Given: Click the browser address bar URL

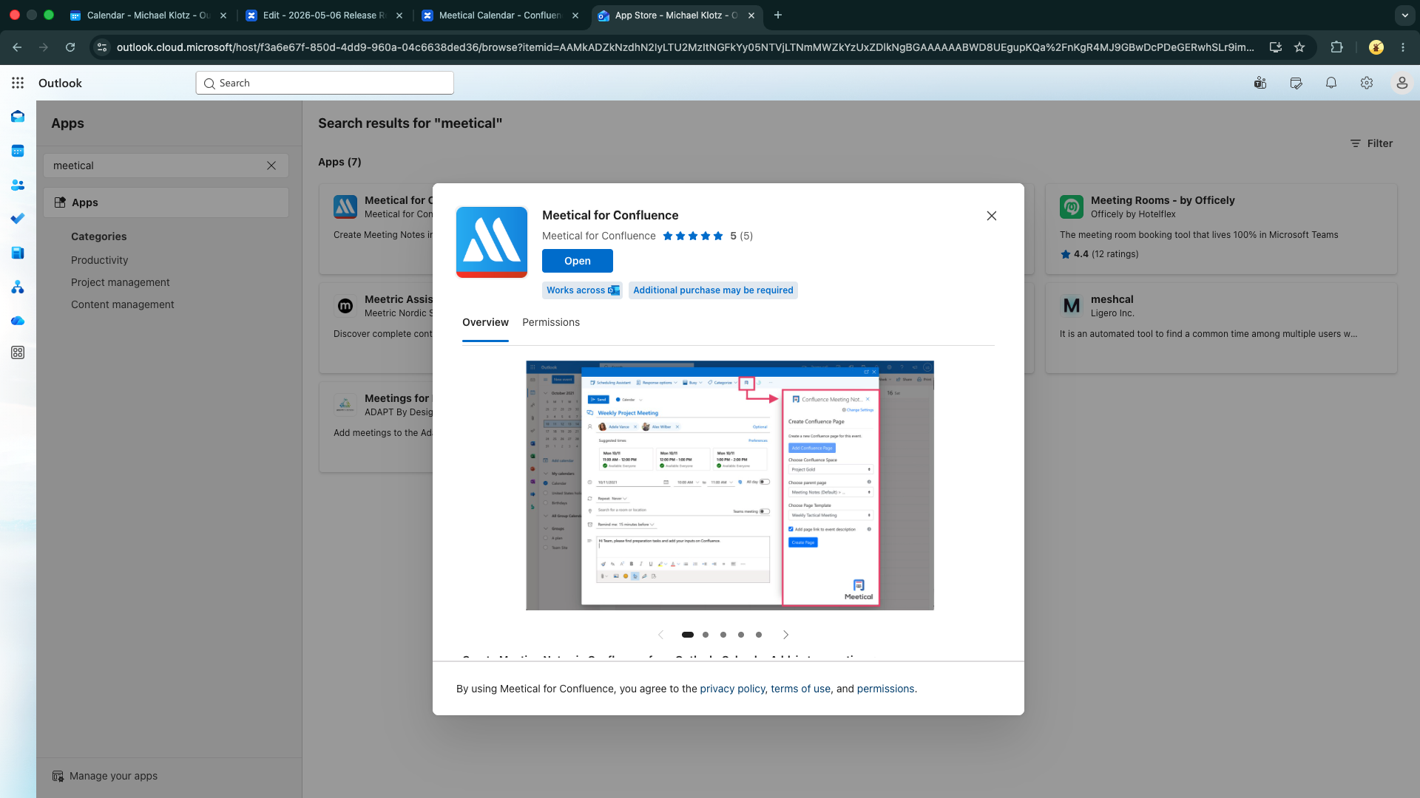Looking at the screenshot, I should tap(685, 47).
